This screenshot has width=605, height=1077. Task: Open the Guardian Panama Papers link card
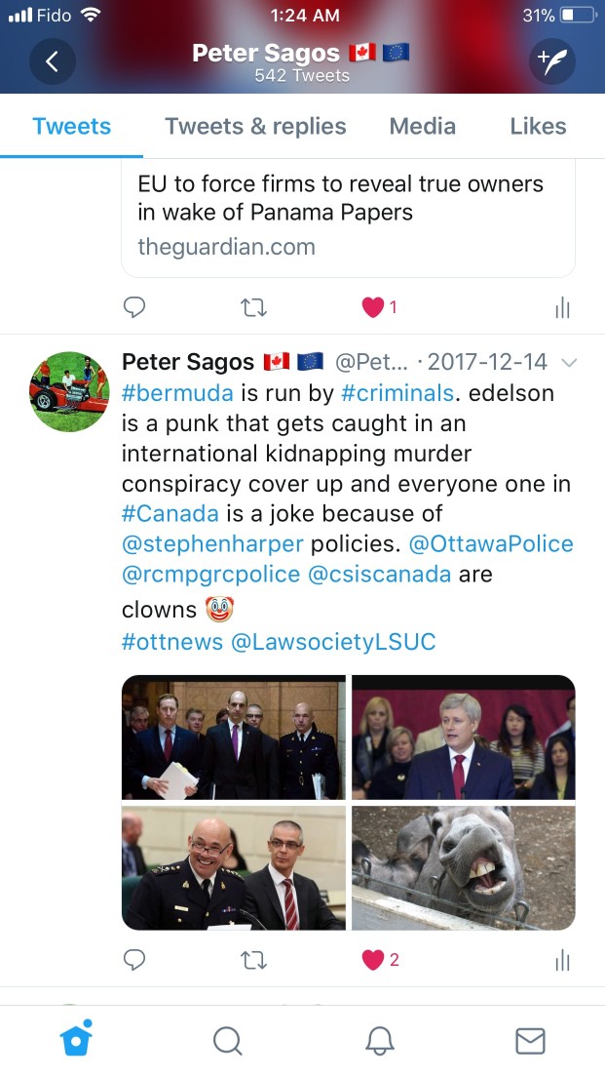coord(349,218)
